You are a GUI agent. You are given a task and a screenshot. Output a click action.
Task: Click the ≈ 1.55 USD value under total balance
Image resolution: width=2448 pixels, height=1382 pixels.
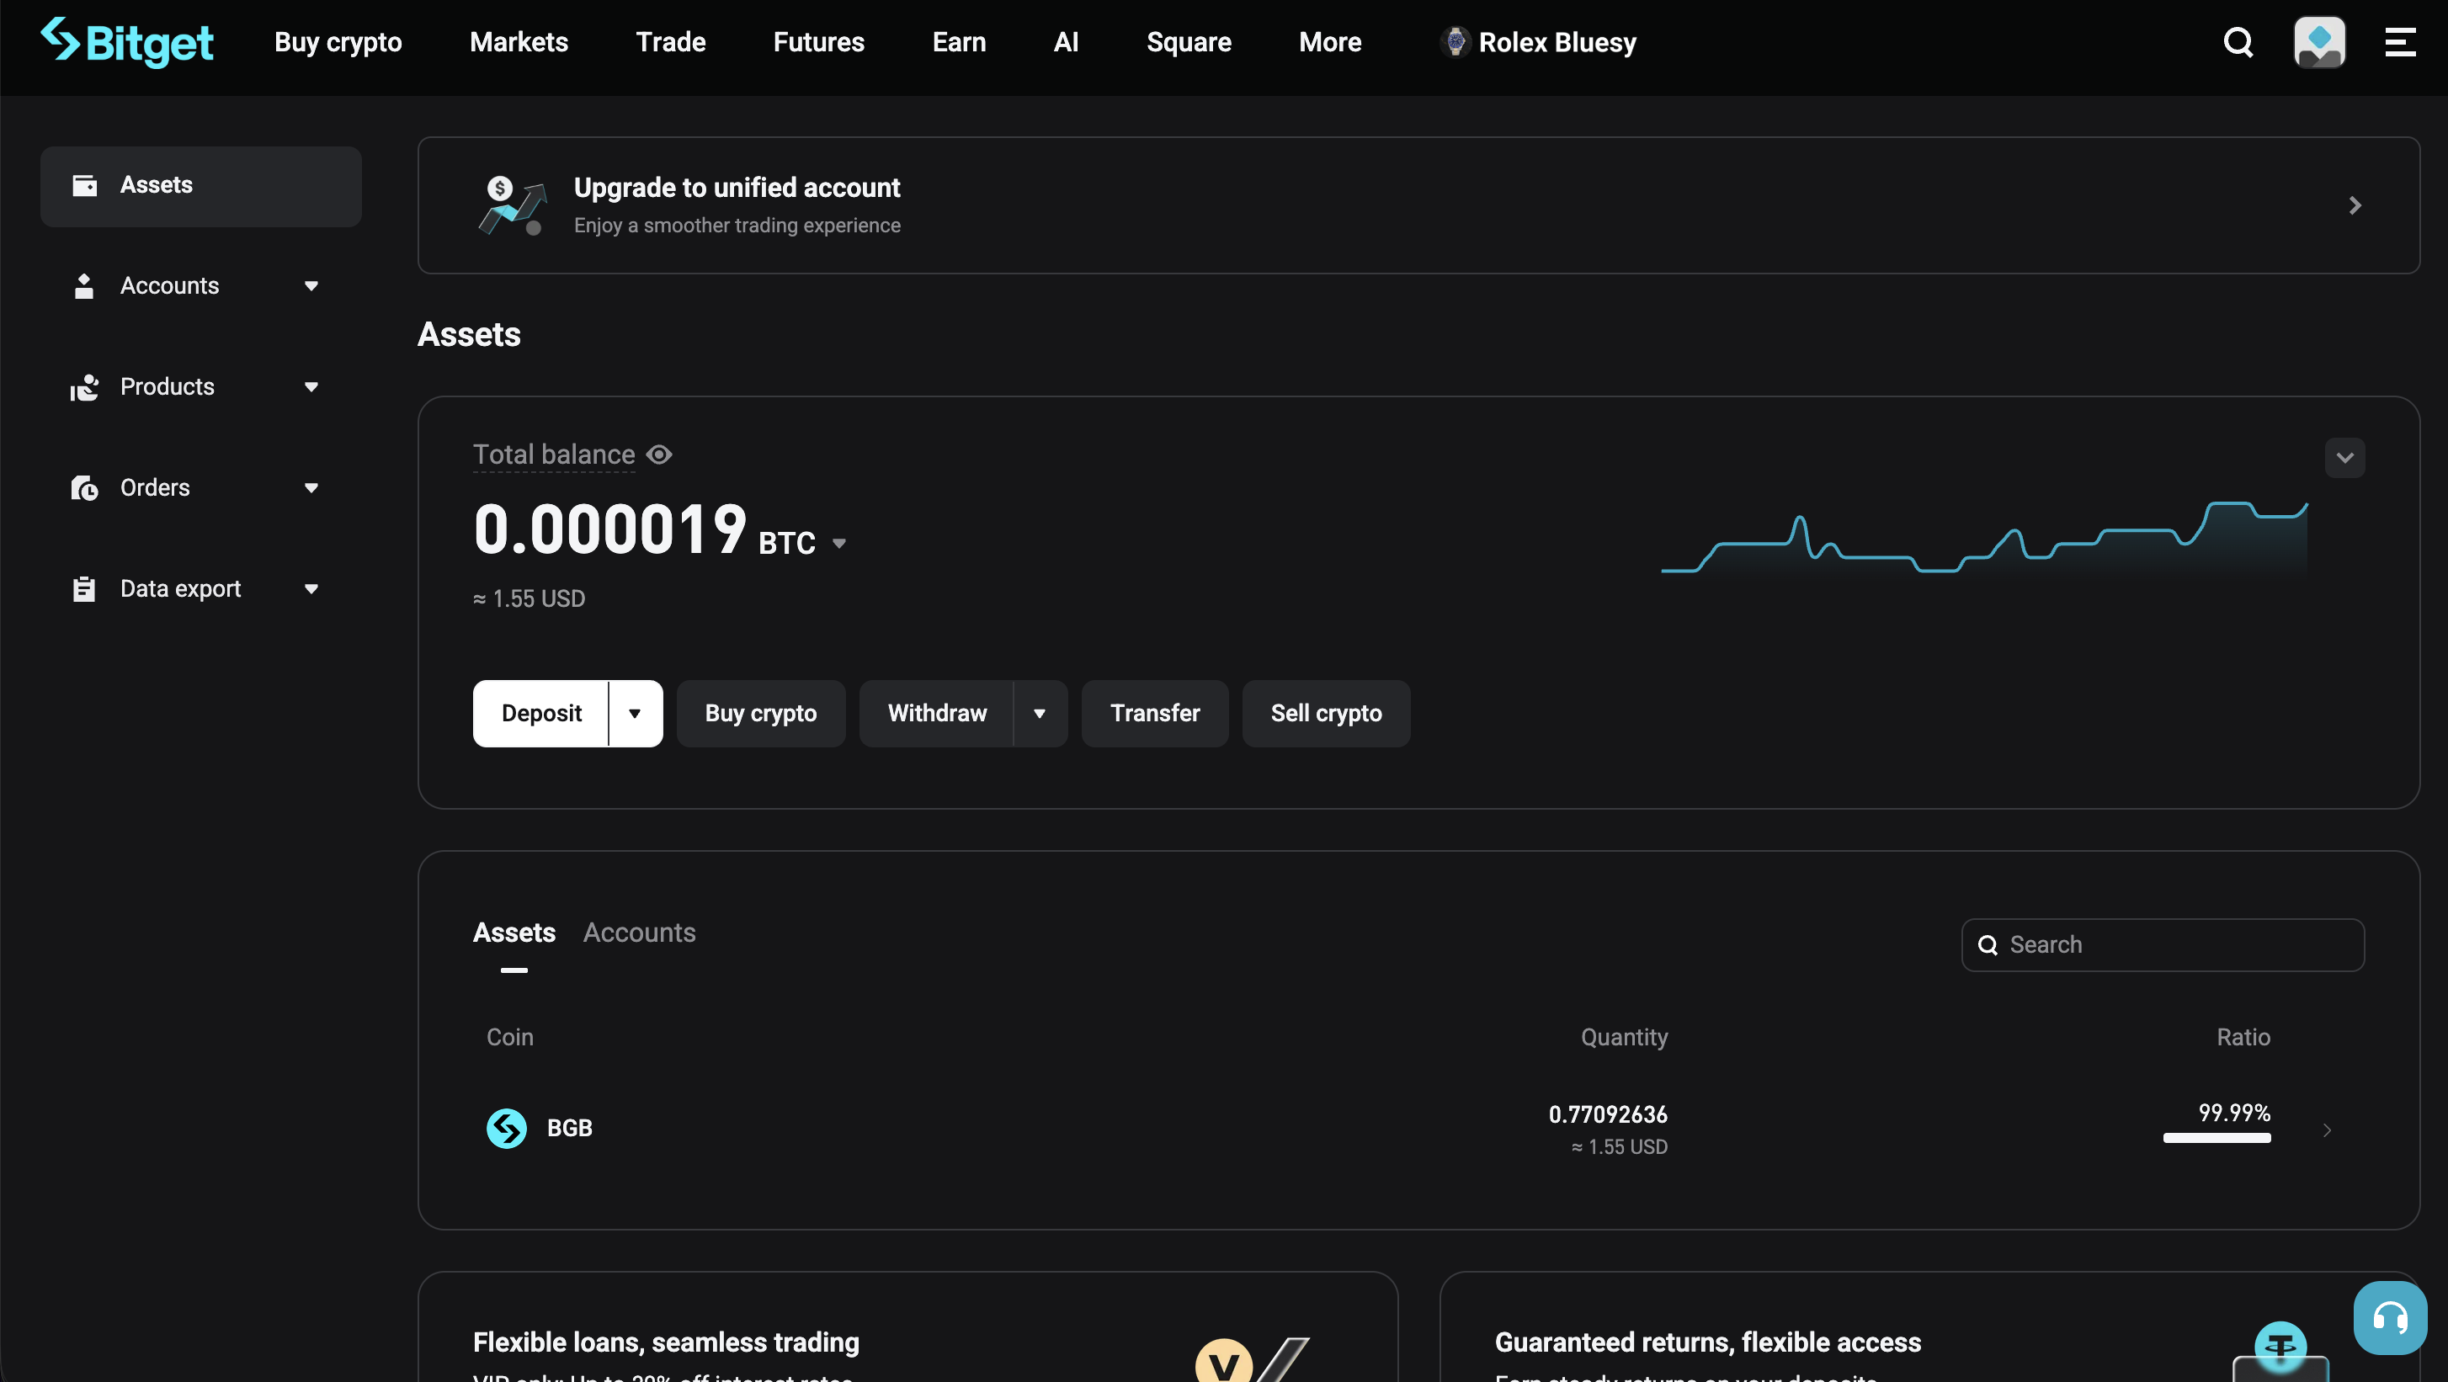530,599
